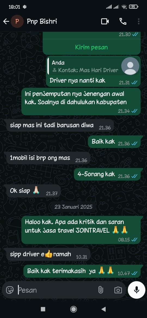147x318 pixels.
Task: Tap the paperclip attachment icon
Action: [x=100, y=290]
